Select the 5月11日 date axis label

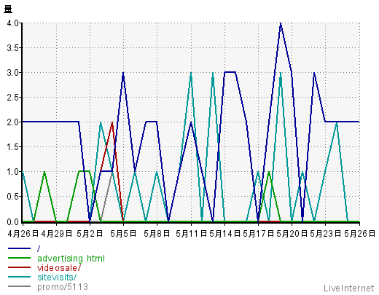click(x=191, y=234)
